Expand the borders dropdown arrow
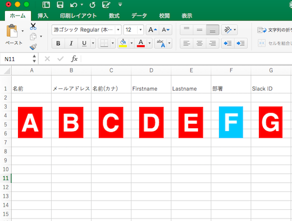This screenshot has width=292, height=221. (113, 43)
